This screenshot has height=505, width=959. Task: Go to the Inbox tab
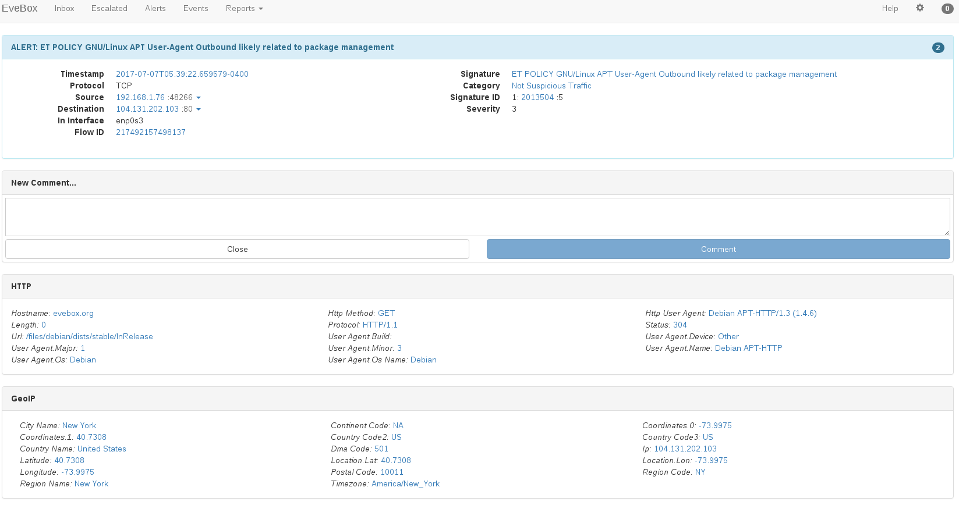[65, 9]
